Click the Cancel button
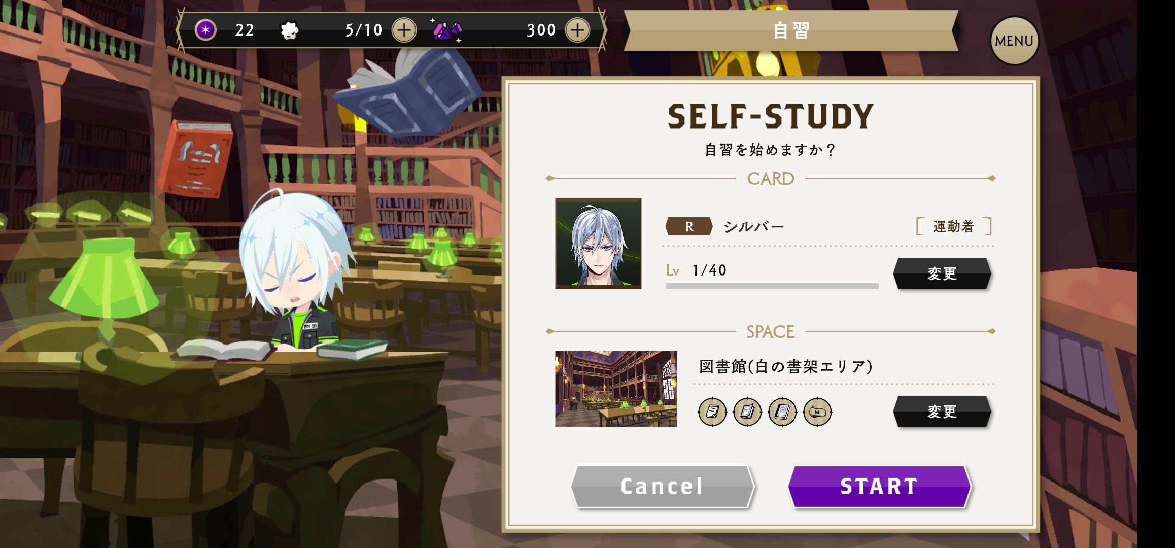This screenshot has height=548, width=1175. pyautogui.click(x=662, y=486)
